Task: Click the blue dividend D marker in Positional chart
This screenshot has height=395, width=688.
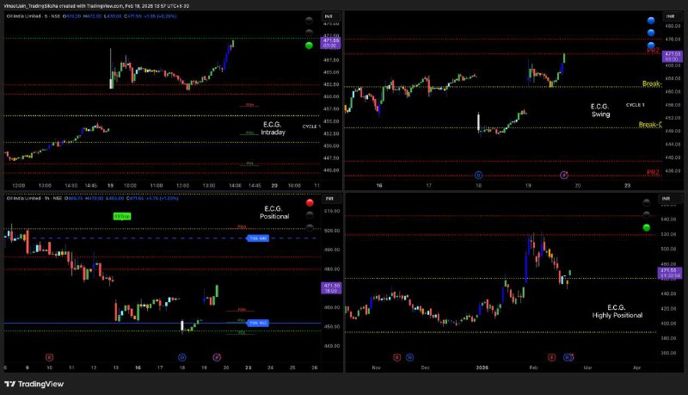Action: coord(181,356)
